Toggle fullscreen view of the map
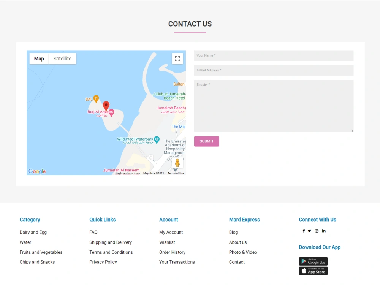 coord(177,59)
